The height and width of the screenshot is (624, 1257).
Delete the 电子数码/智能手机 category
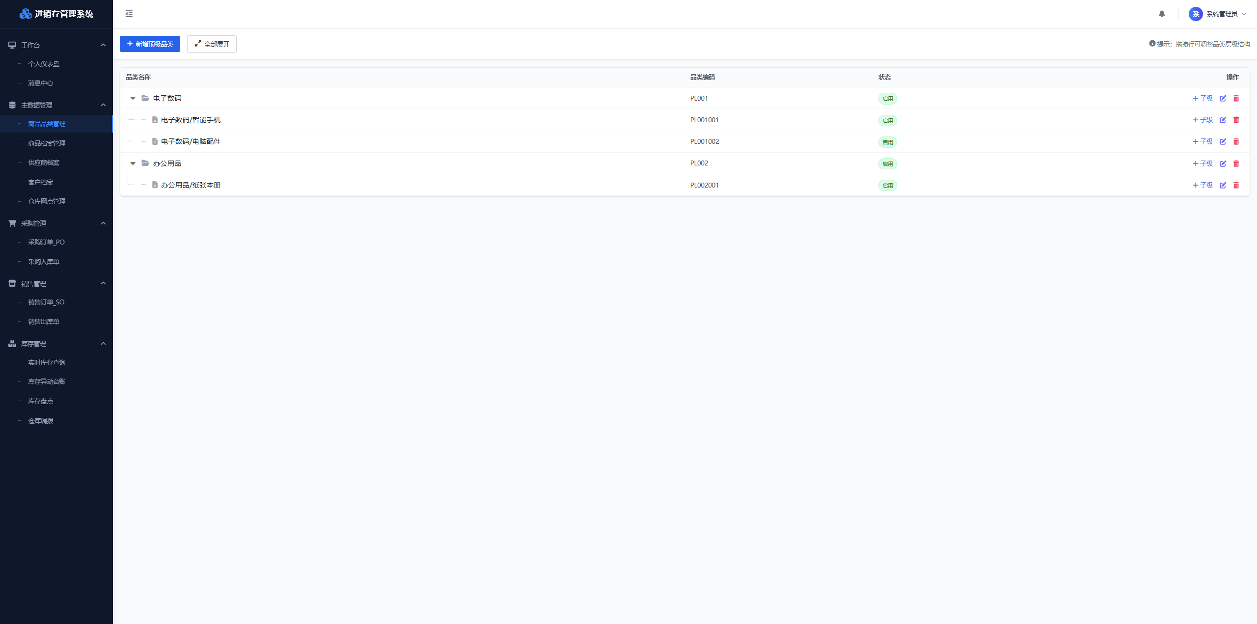click(1236, 120)
